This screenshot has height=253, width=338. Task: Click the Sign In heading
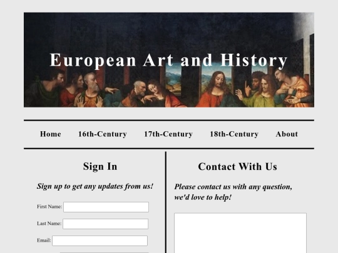click(100, 167)
